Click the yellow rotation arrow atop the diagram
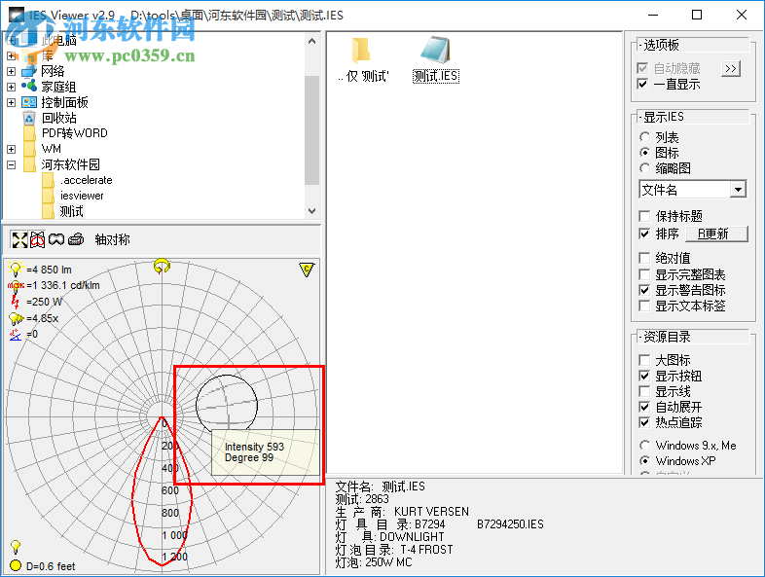The image size is (765, 577). click(x=162, y=267)
